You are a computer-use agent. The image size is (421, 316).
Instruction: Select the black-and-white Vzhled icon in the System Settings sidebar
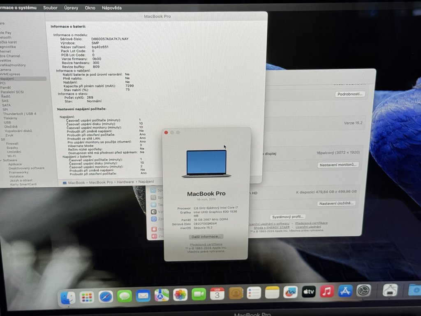click(154, 212)
